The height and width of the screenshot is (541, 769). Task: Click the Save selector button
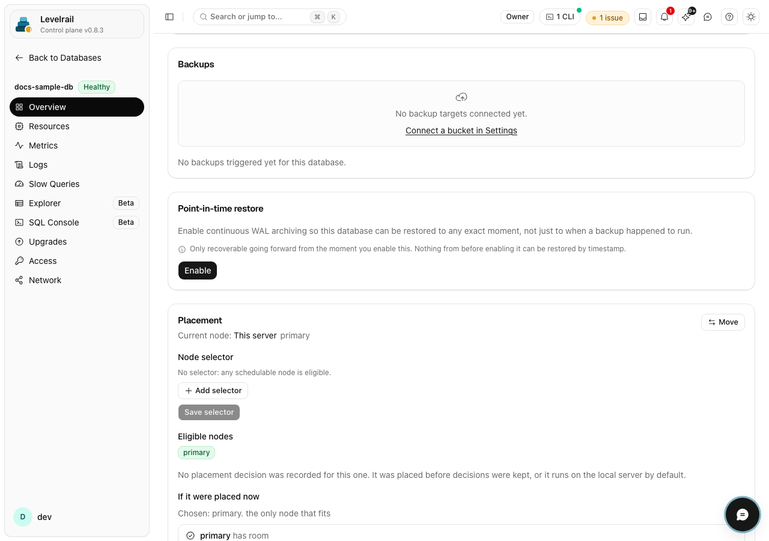point(209,412)
